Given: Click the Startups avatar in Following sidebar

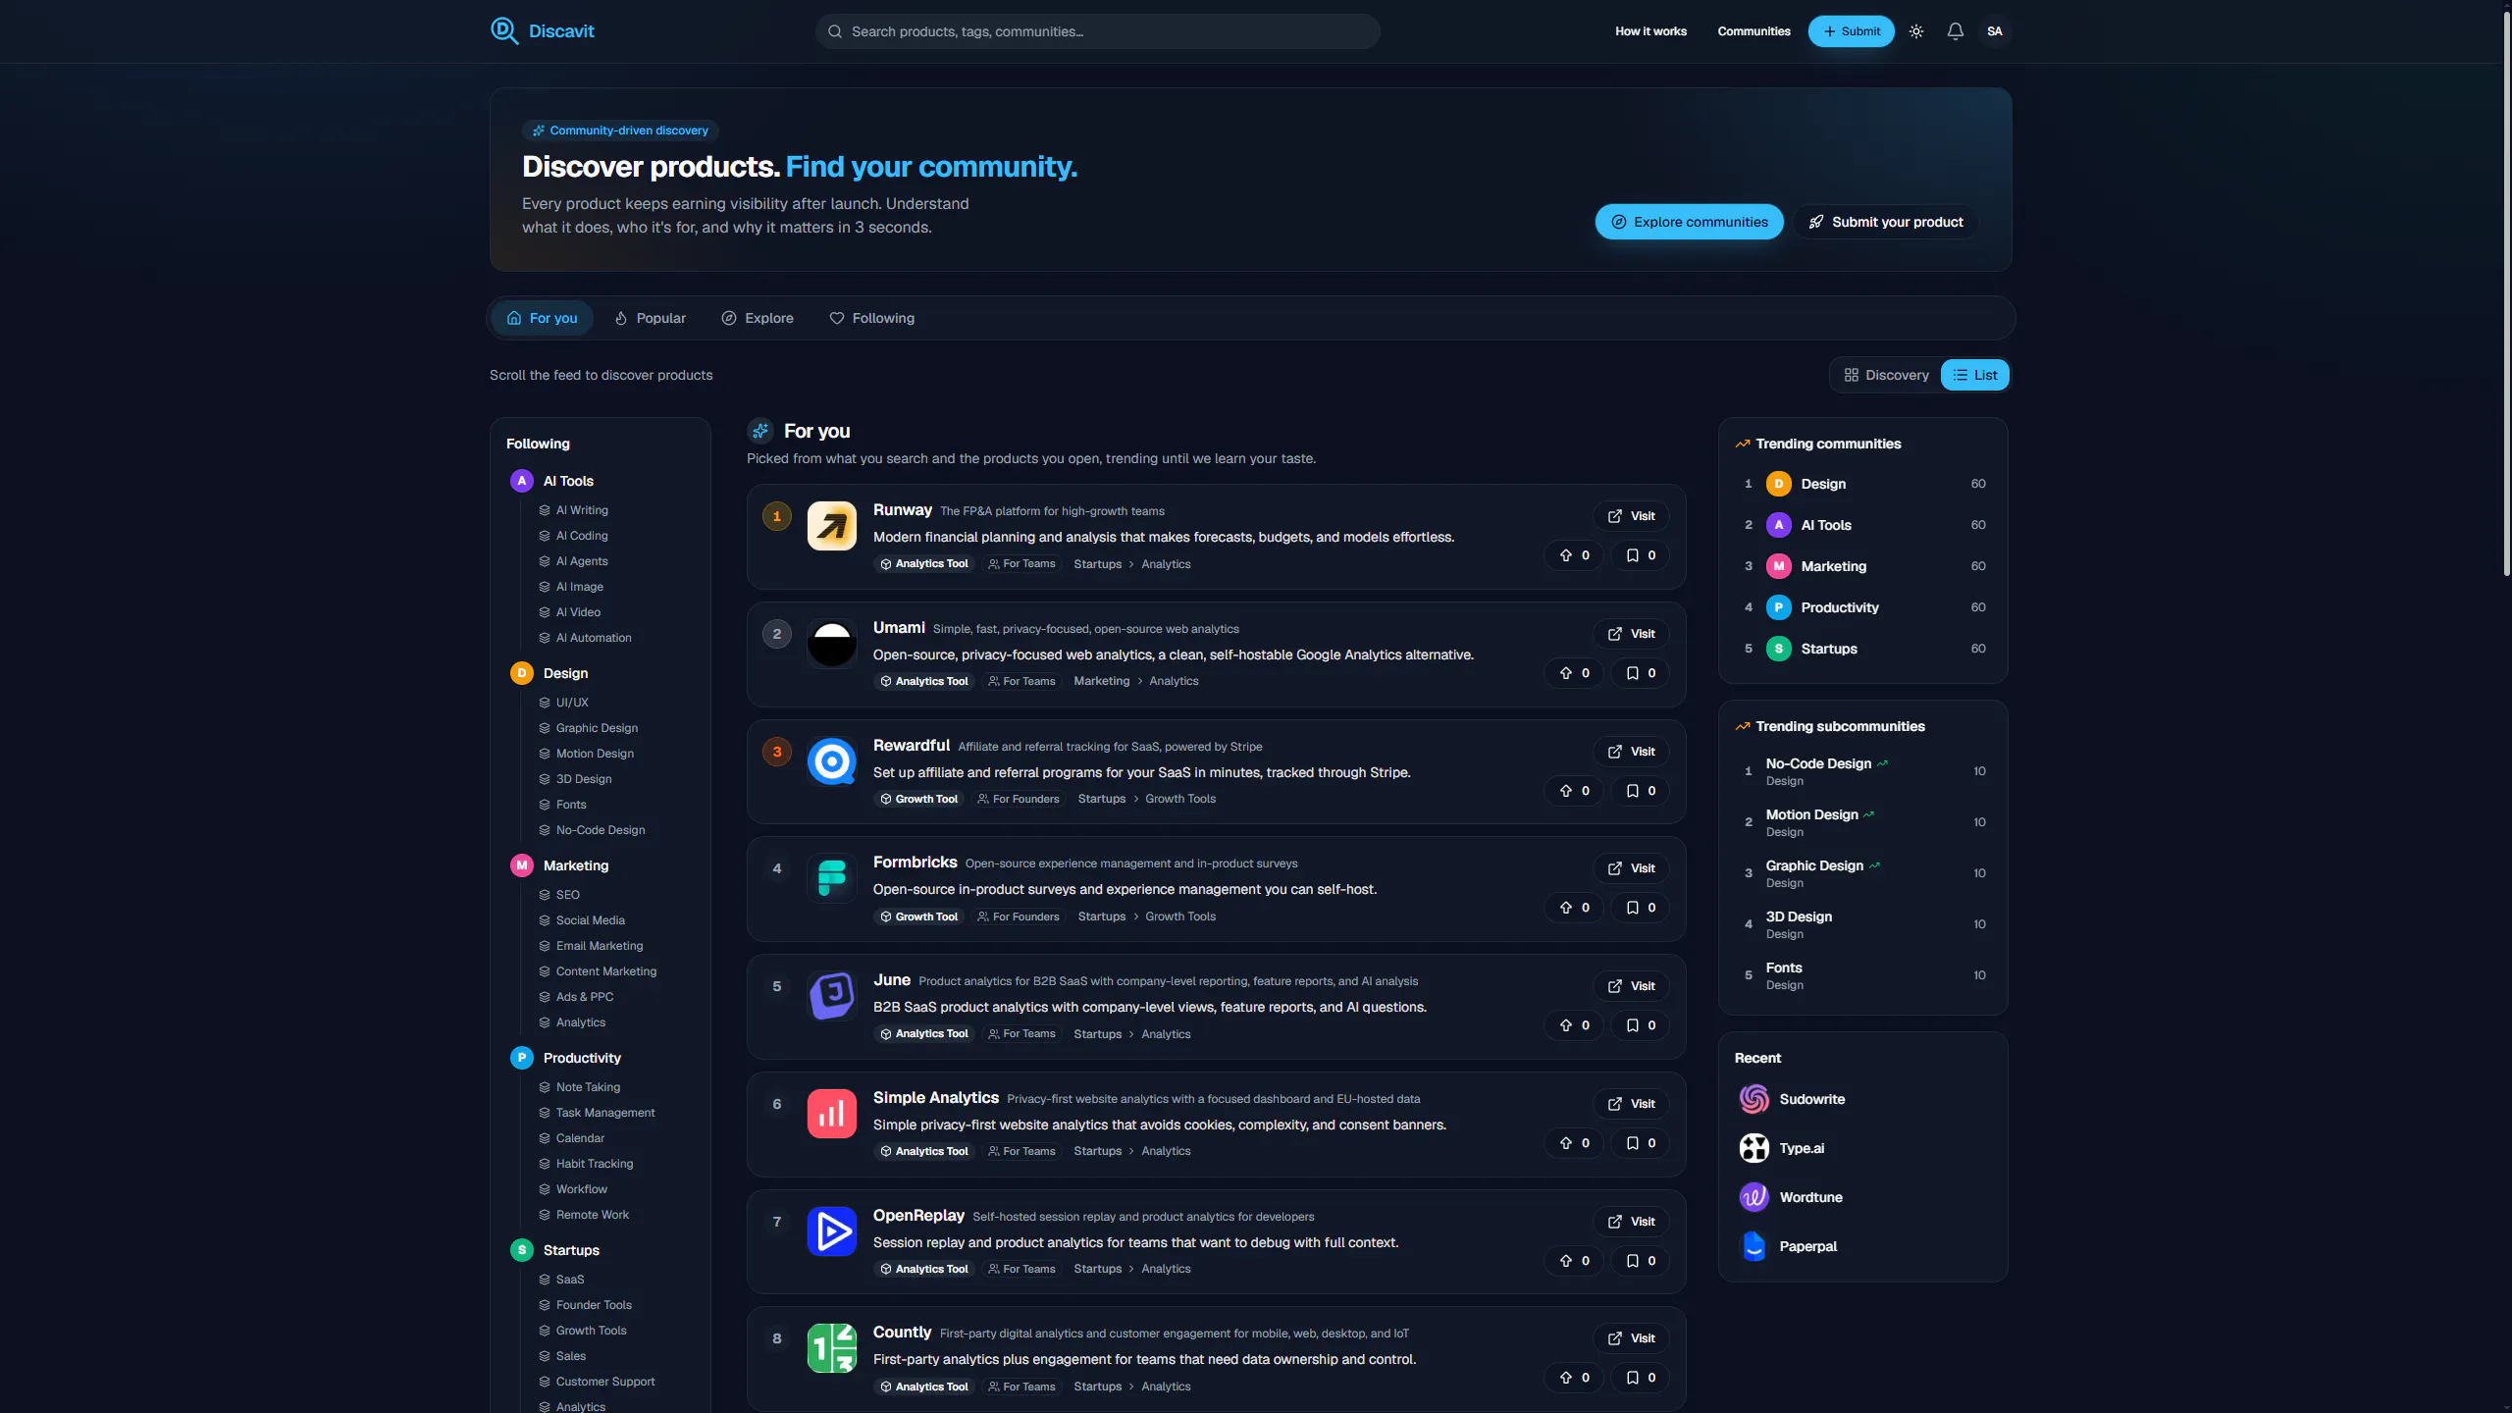Looking at the screenshot, I should 522,1250.
